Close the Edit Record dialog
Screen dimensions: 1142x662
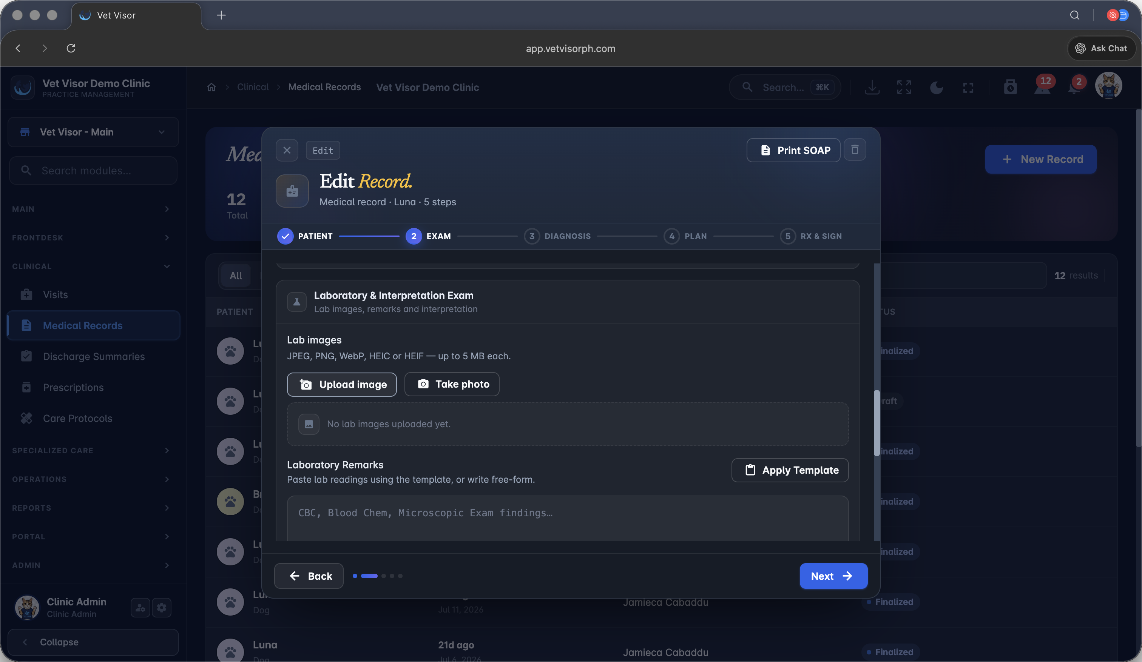tap(287, 150)
